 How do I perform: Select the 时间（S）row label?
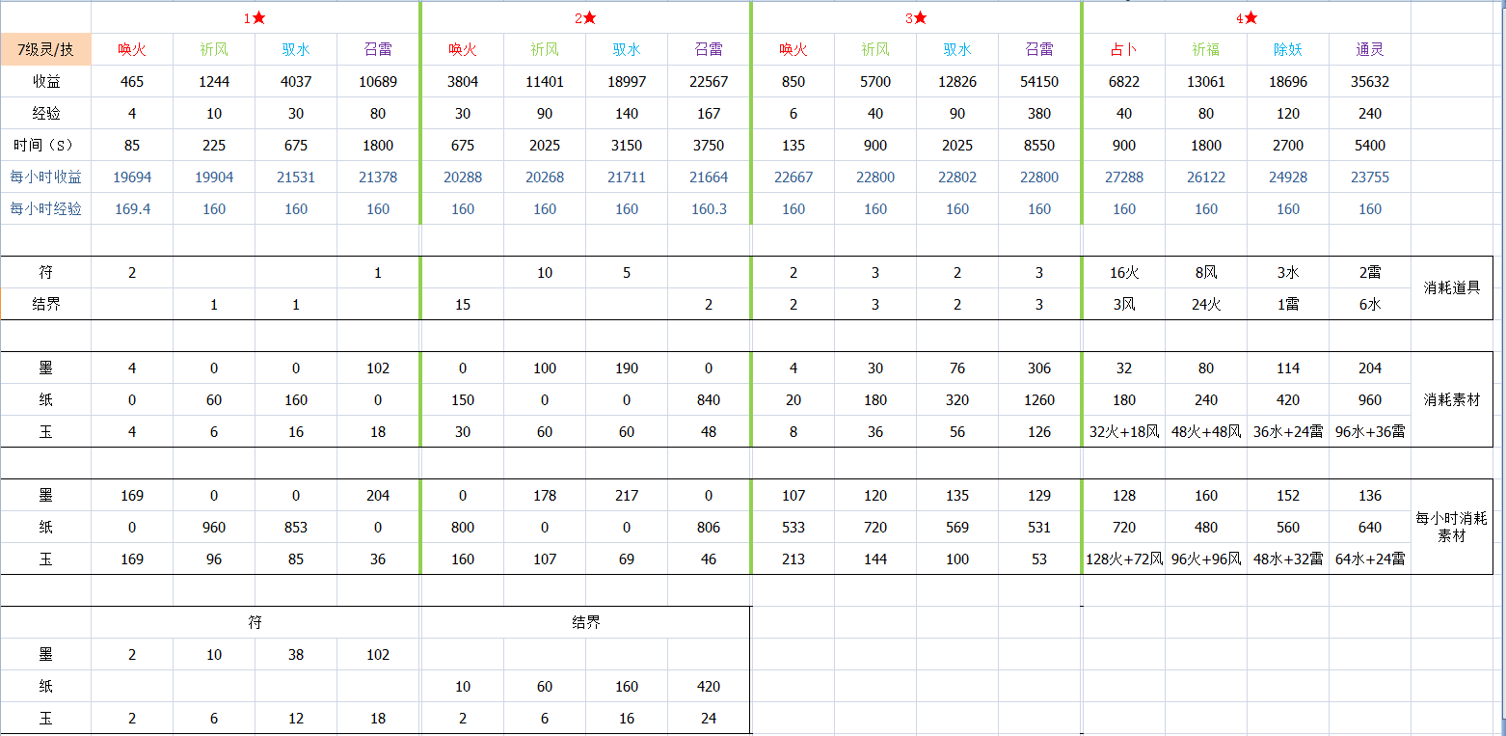46,145
